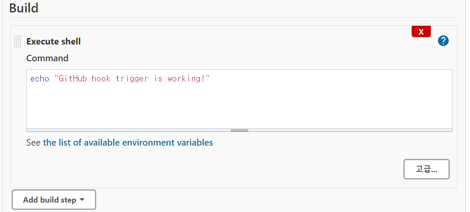Click the word See before the variables link
Screen dimensions: 470x212
point(33,142)
